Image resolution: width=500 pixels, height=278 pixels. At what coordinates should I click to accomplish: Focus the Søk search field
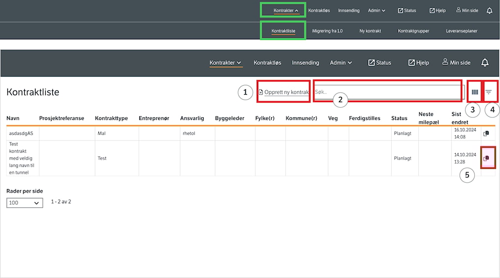click(x=389, y=92)
